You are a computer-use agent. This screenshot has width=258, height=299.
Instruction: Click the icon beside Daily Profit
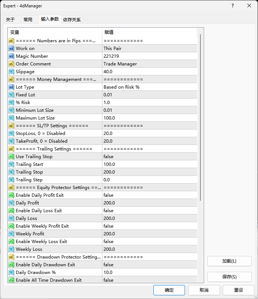click(11, 203)
